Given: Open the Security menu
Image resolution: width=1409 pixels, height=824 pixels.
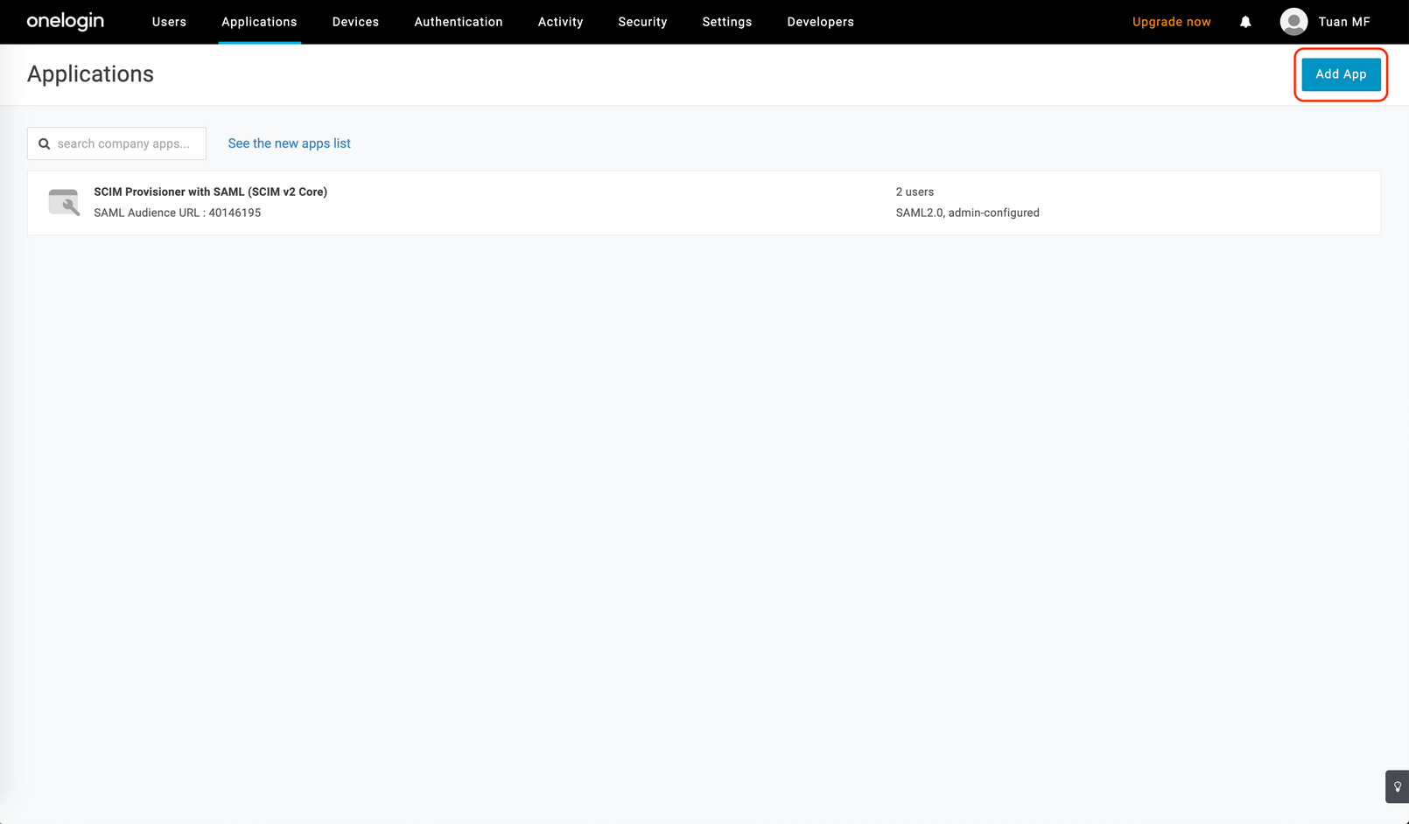Looking at the screenshot, I should pos(642,22).
